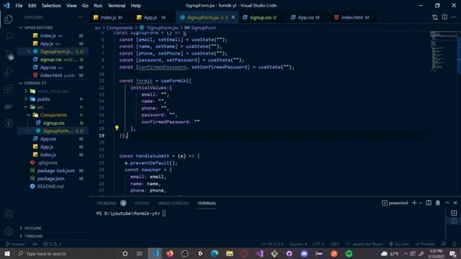Open the Manage gear icon
Viewport: 461px width, 259px height.
pyautogui.click(x=9, y=232)
